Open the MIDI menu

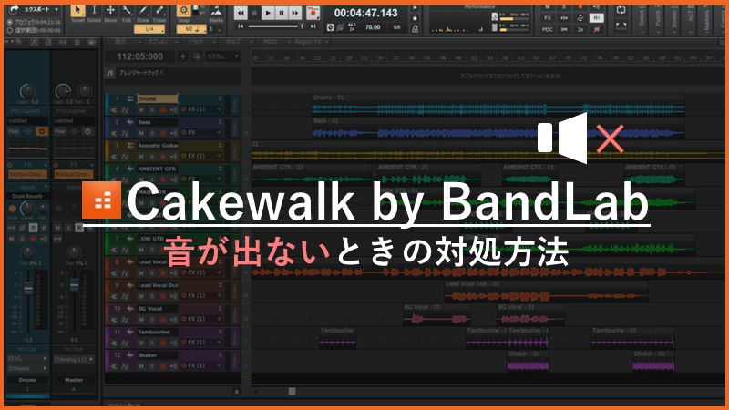pos(273,42)
